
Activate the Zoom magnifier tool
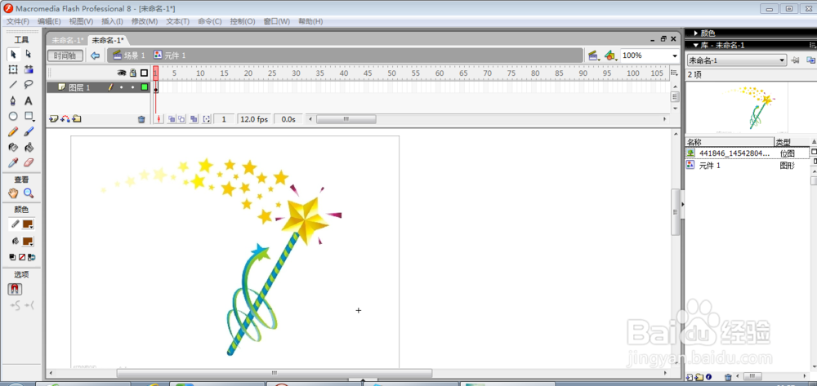(29, 193)
